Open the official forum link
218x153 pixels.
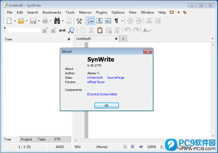pos(96,82)
